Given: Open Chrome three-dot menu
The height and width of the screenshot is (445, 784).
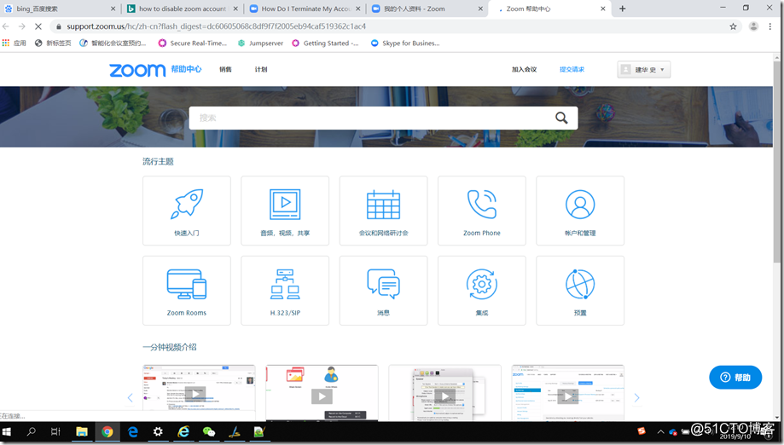Looking at the screenshot, I should [x=770, y=26].
